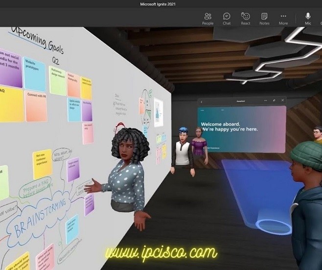Screen dimensions: 322x270
Task: Click the glowing blue teleport ring
Action: tap(273, 226)
